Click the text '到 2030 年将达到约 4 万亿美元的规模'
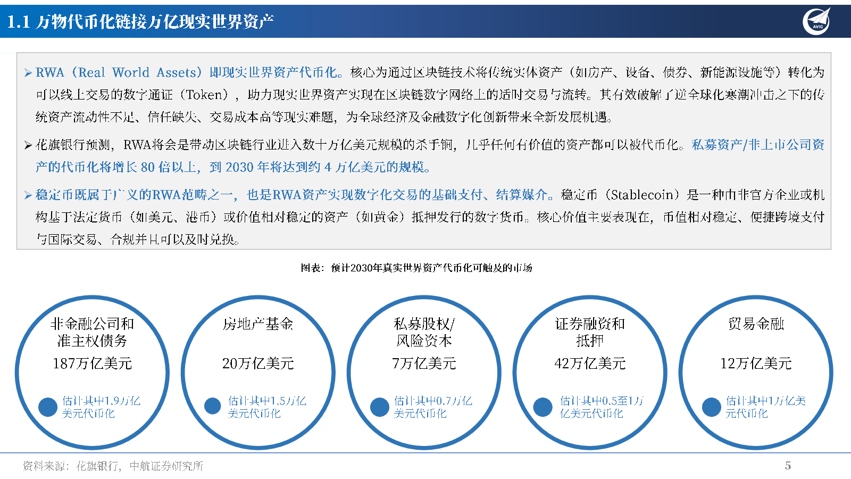This screenshot has width=851, height=479. coord(318,167)
